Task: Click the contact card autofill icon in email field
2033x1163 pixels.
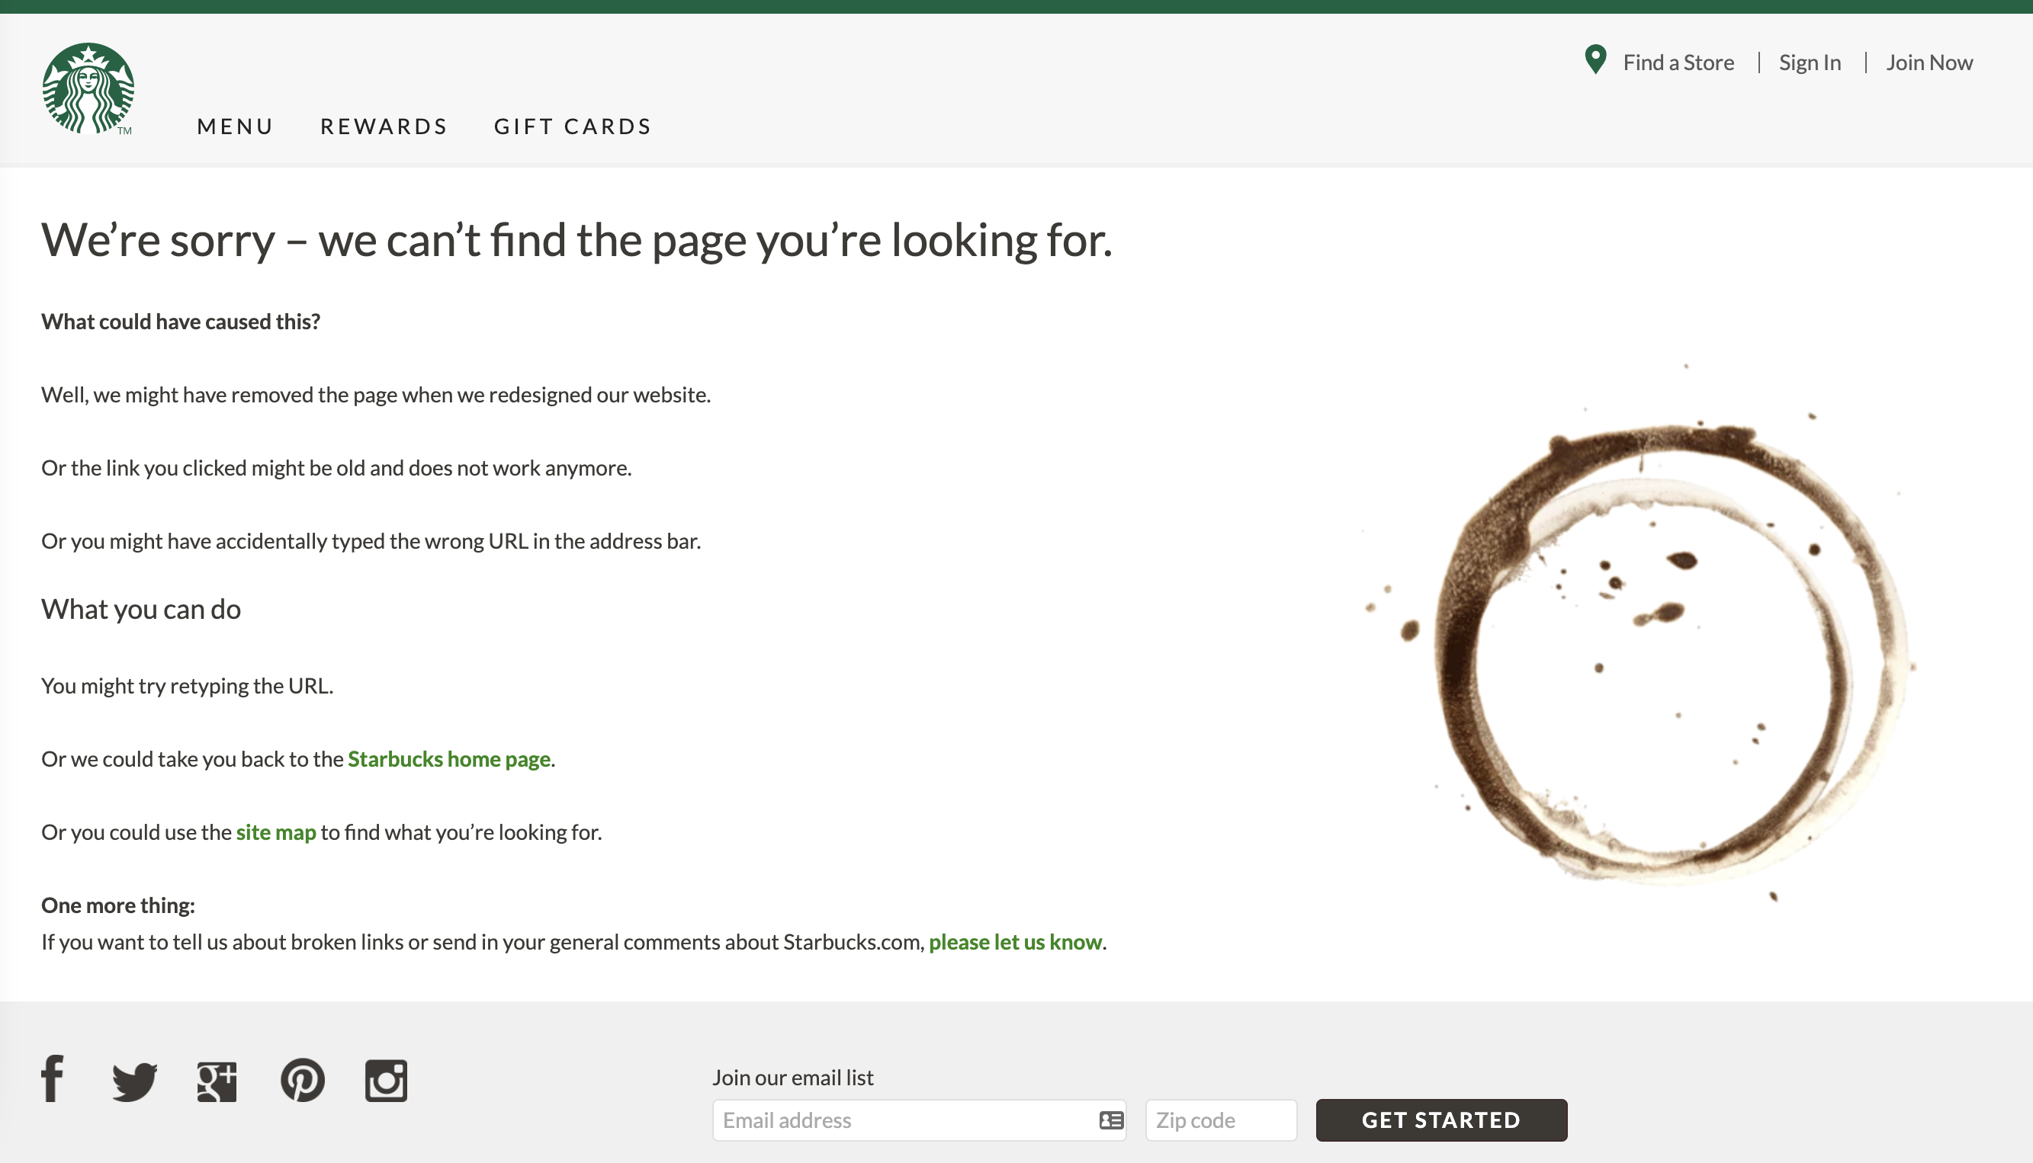Action: point(1111,1120)
